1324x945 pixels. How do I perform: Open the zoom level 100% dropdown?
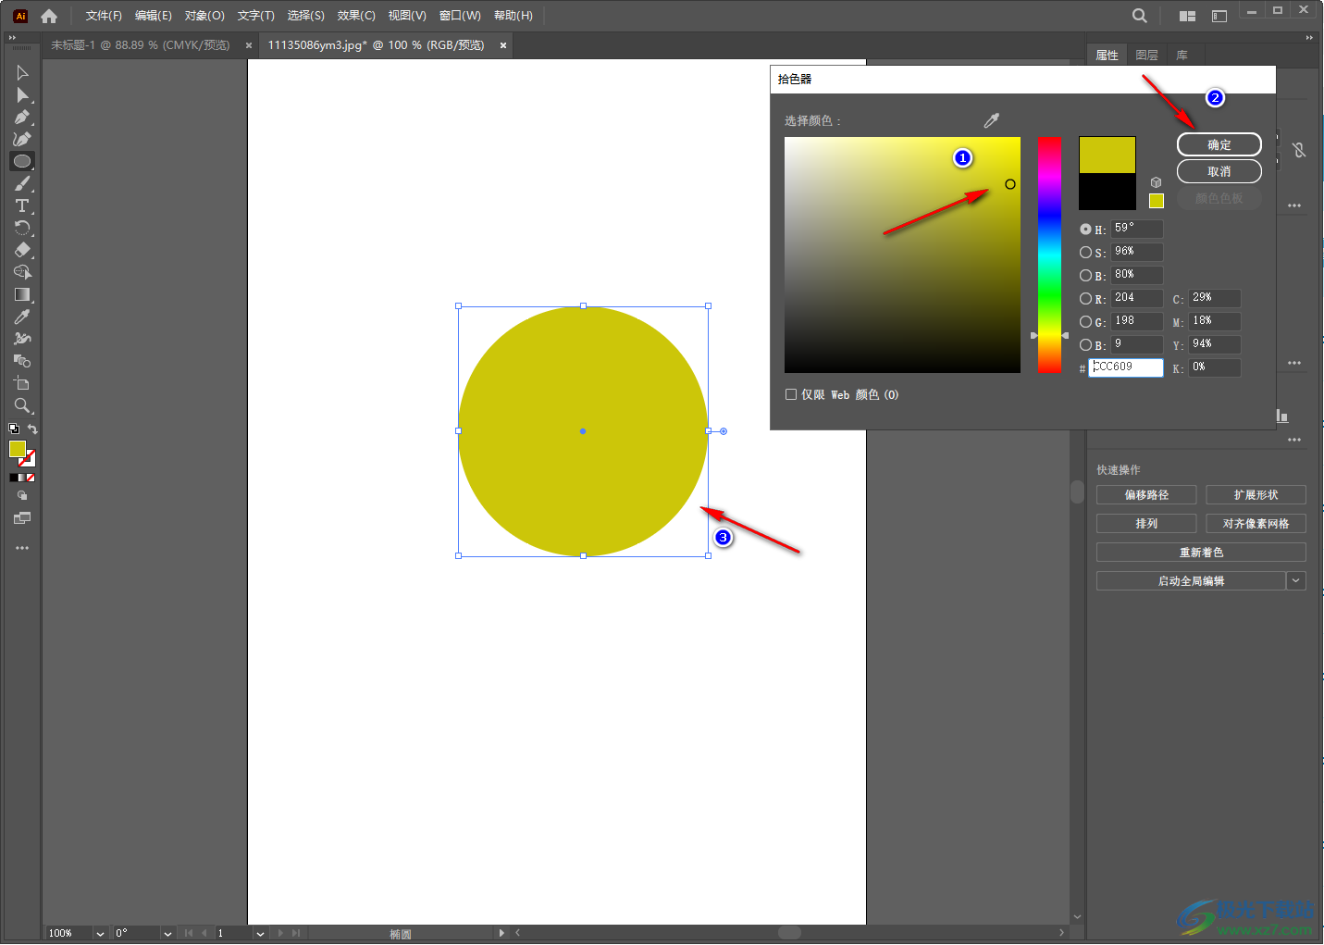tap(100, 933)
